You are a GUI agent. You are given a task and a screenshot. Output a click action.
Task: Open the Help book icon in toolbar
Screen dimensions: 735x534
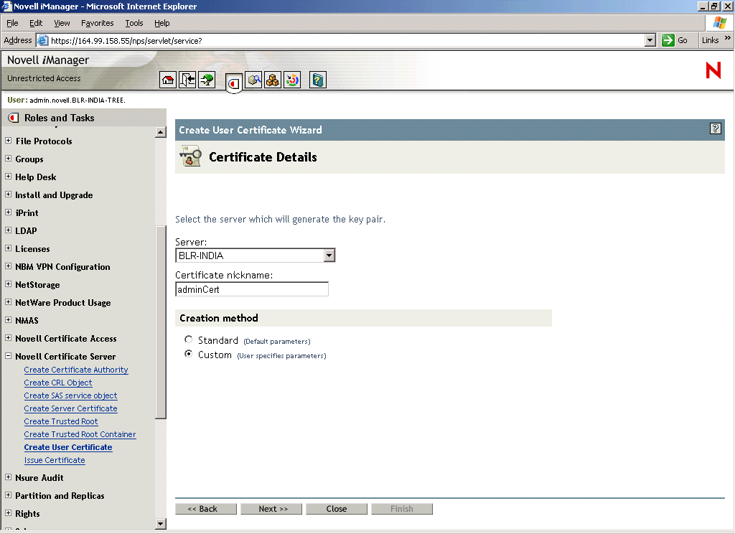point(318,80)
